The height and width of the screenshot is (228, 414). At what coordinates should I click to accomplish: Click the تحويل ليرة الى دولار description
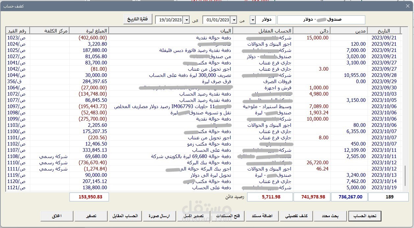pyautogui.click(x=211, y=175)
